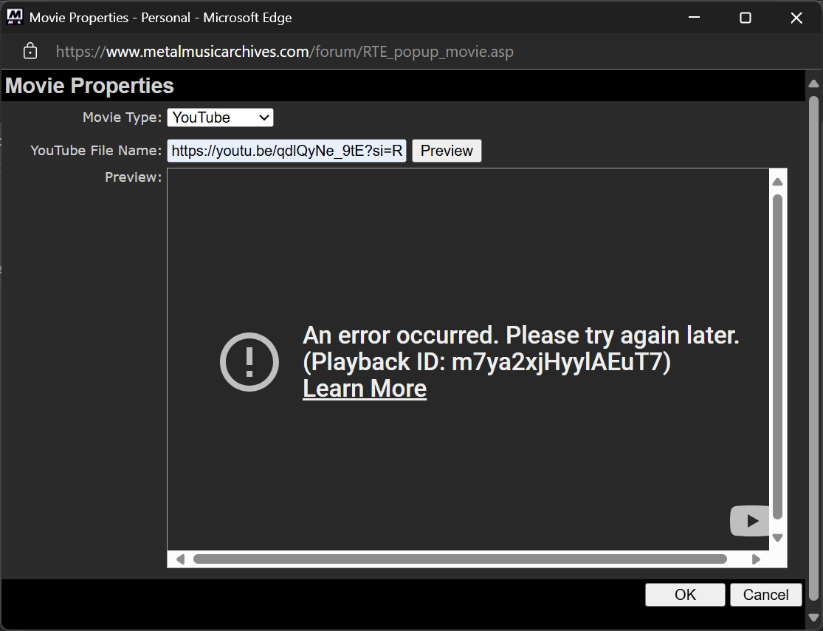Image resolution: width=823 pixels, height=631 pixels.
Task: Click the site lock icon in the address bar
Action: (30, 51)
